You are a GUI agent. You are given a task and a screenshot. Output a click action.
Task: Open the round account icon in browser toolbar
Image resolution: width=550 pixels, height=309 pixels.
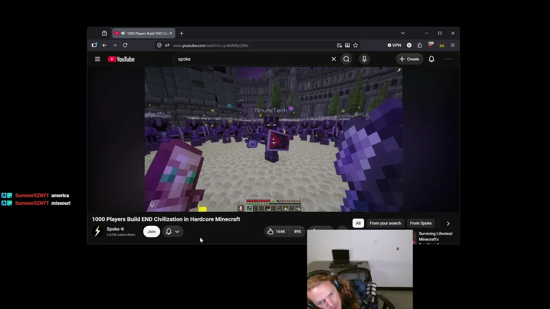[x=409, y=45]
